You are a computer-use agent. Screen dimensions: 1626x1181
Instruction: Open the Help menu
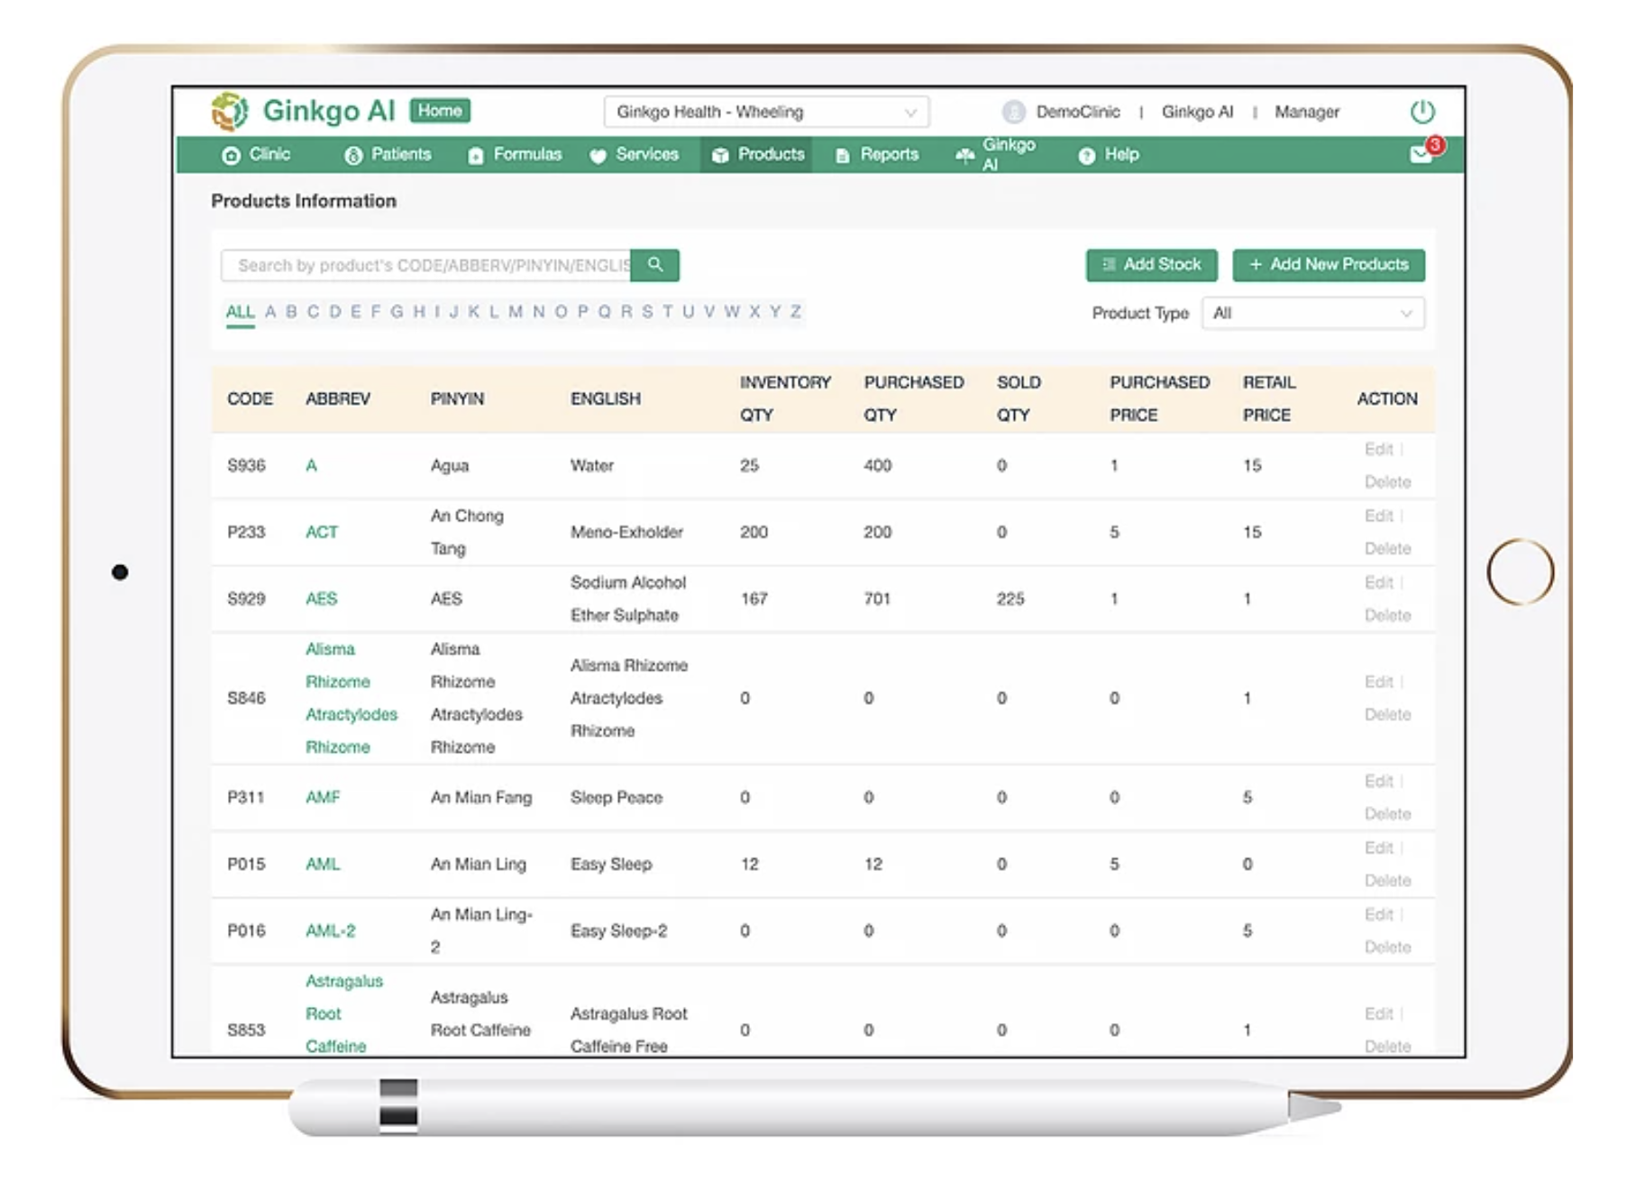coord(1109,154)
